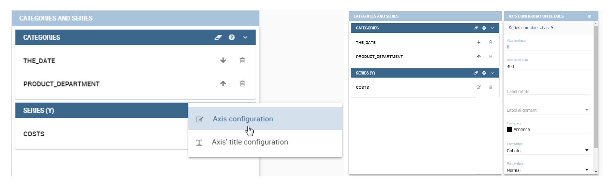
Task: Open Label alignment dropdown
Action: coord(548,110)
